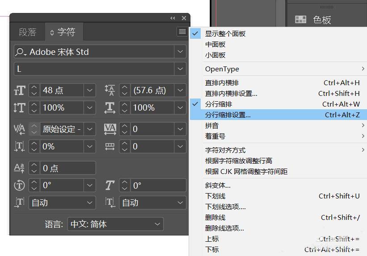Screen dimensions: 367x256
Task: Open the 字符对齐方式 submenu
Action: [278, 150]
